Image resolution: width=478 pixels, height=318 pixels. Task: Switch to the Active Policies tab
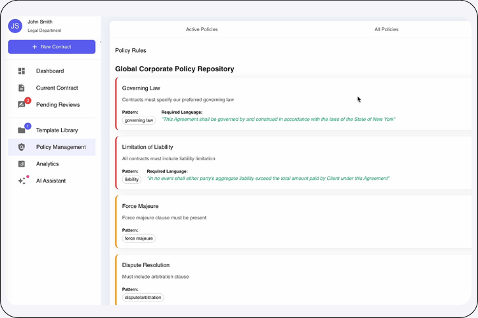201,29
